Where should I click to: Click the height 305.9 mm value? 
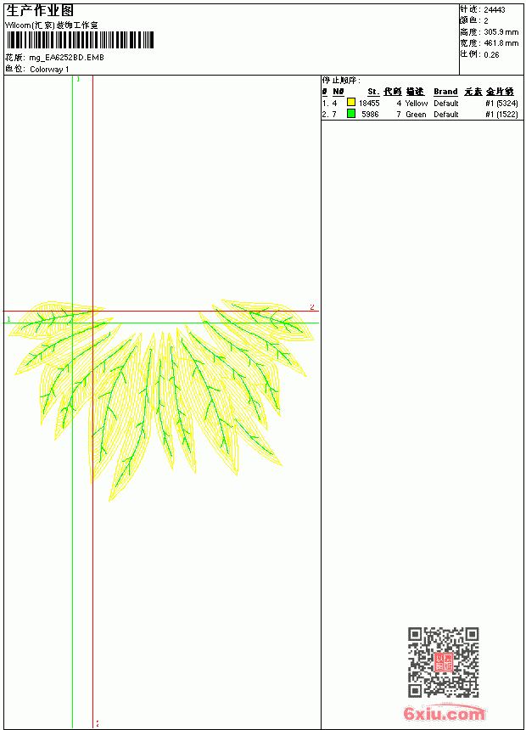pyautogui.click(x=501, y=32)
